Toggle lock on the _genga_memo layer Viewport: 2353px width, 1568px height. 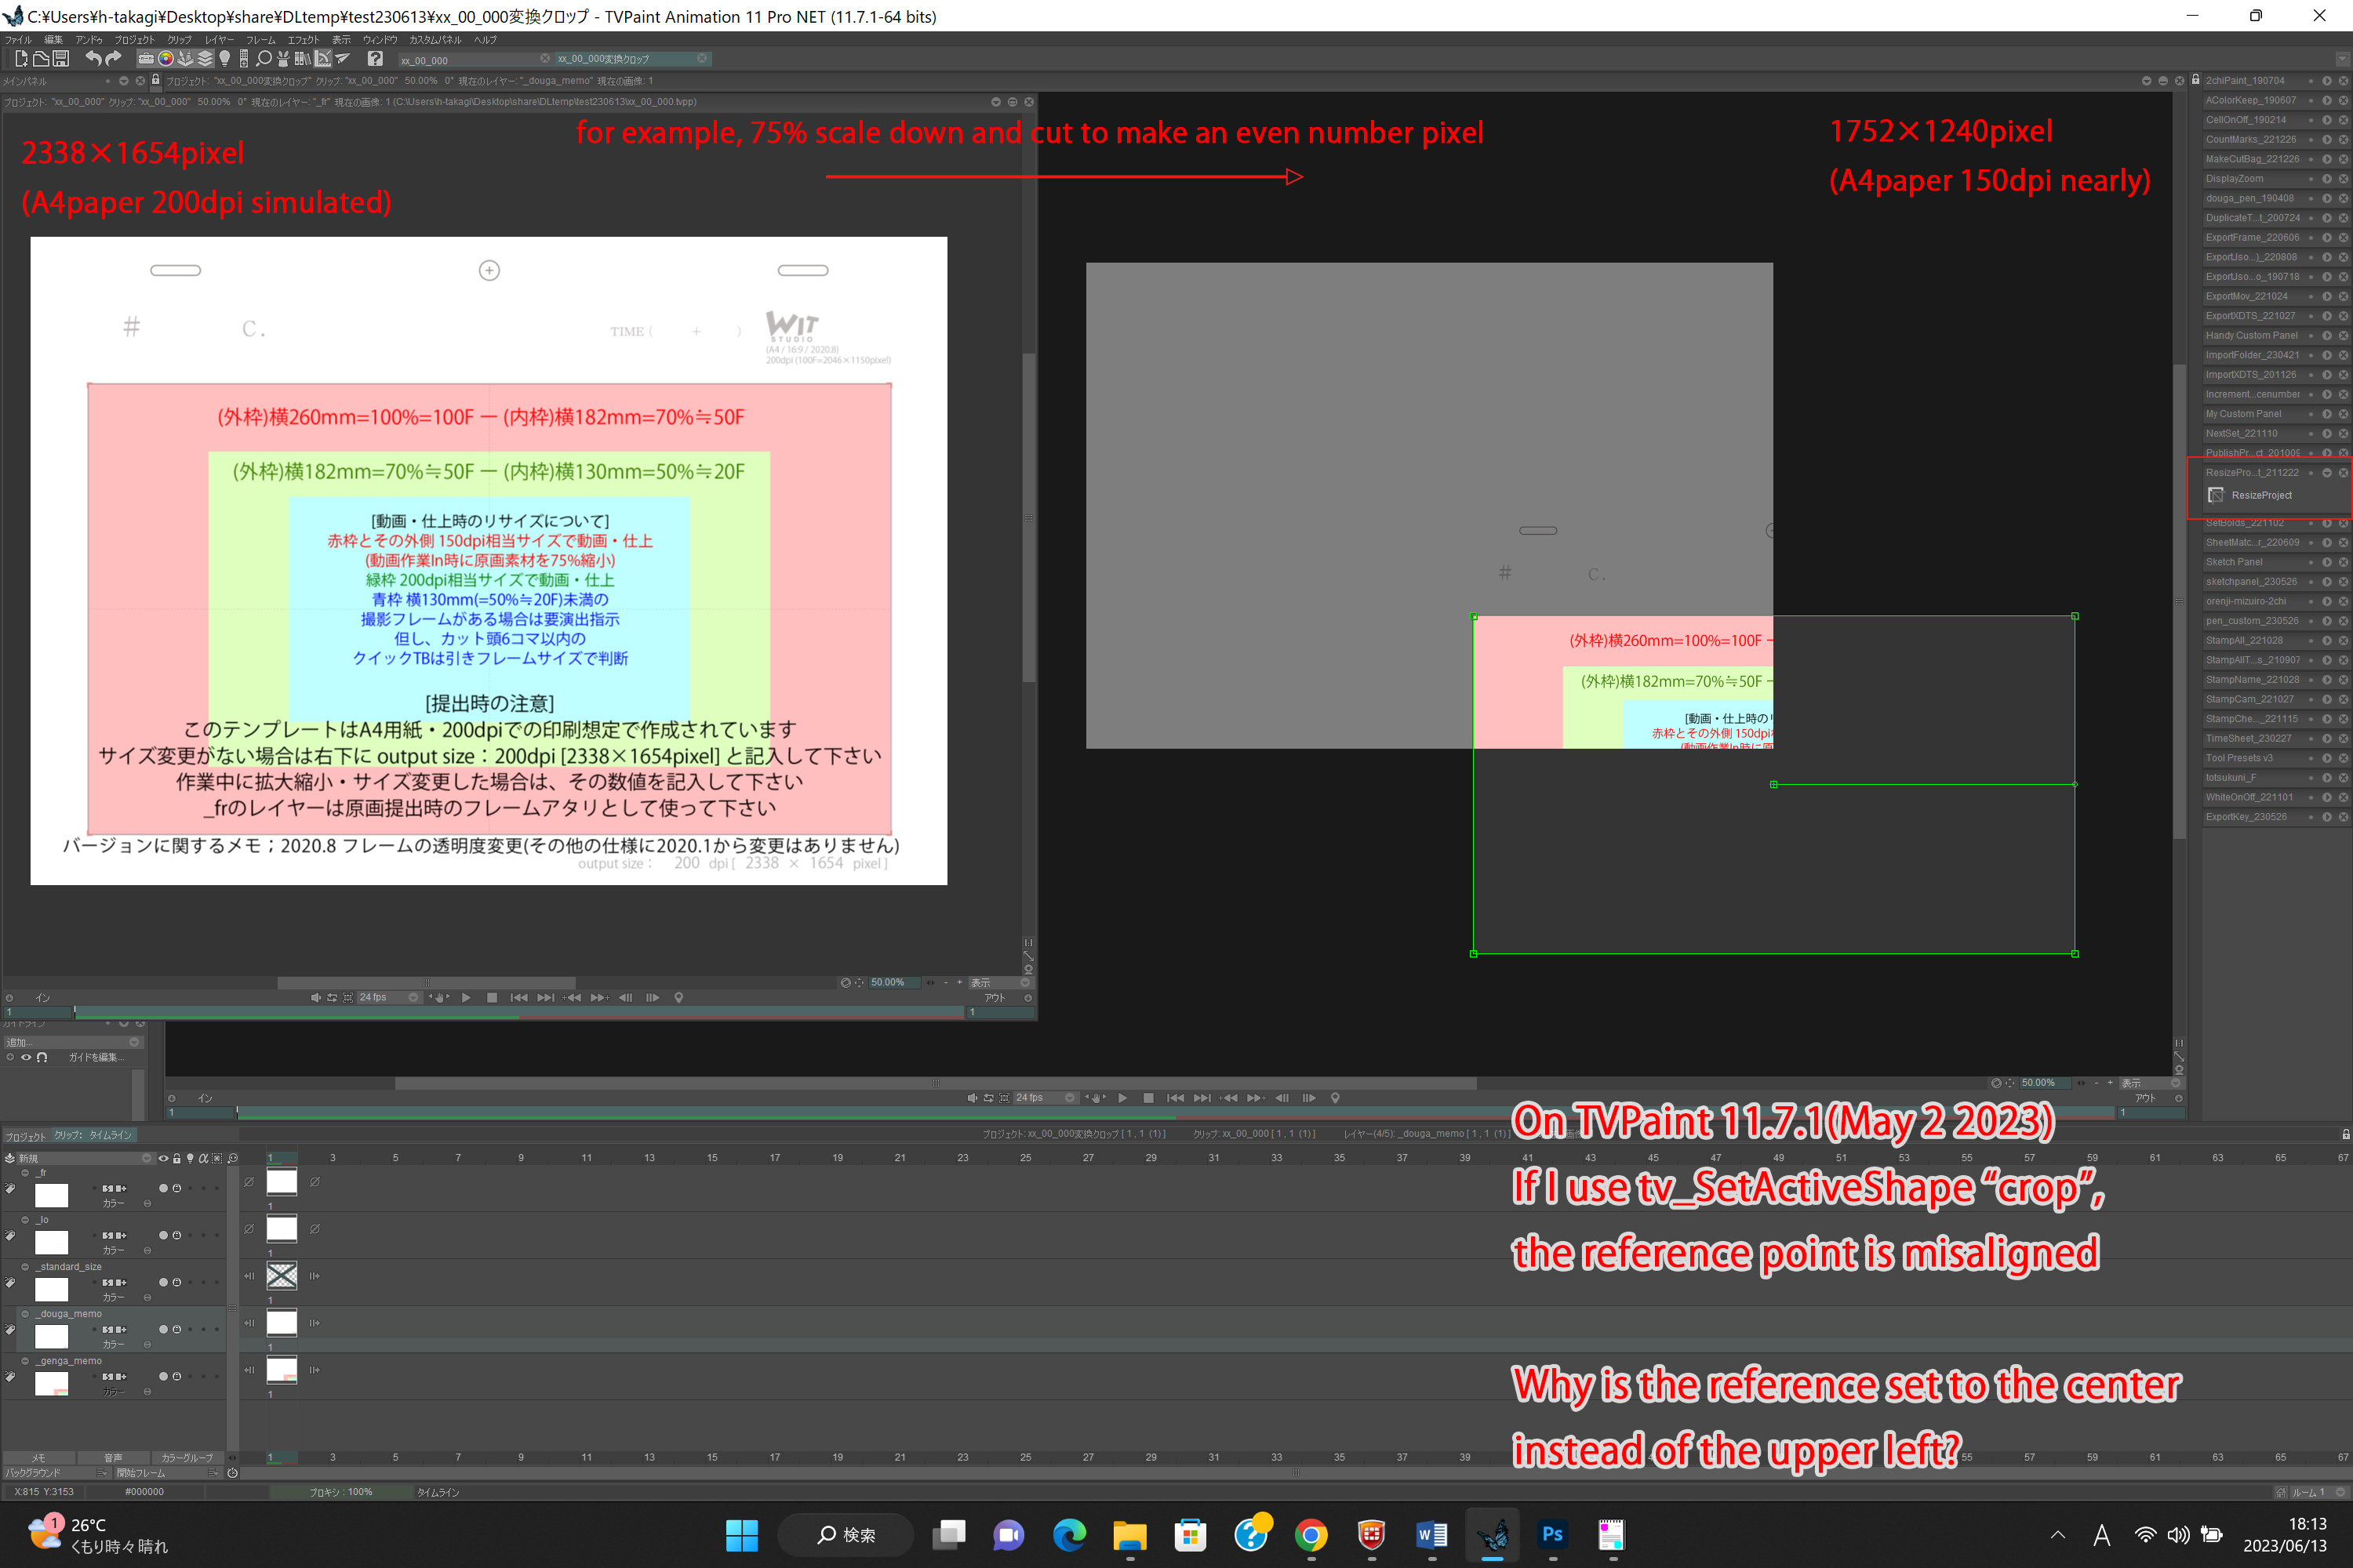177,1377
